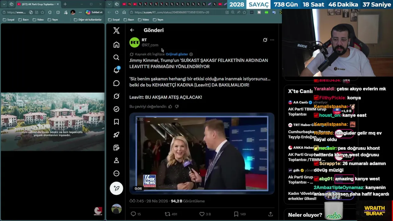The width and height of the screenshot is (393, 221).
Task: Open translation settings gear icon
Action: click(x=191, y=54)
